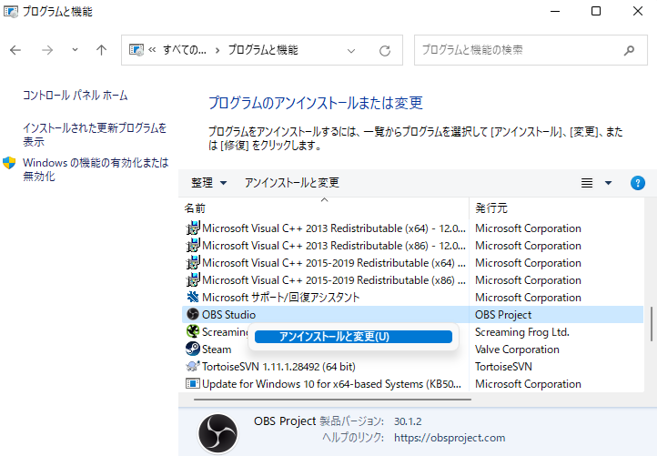Go up one level with the up arrow
This screenshot has width=657, height=456.
pyautogui.click(x=101, y=50)
